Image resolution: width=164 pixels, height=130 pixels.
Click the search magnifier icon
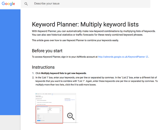26,4
